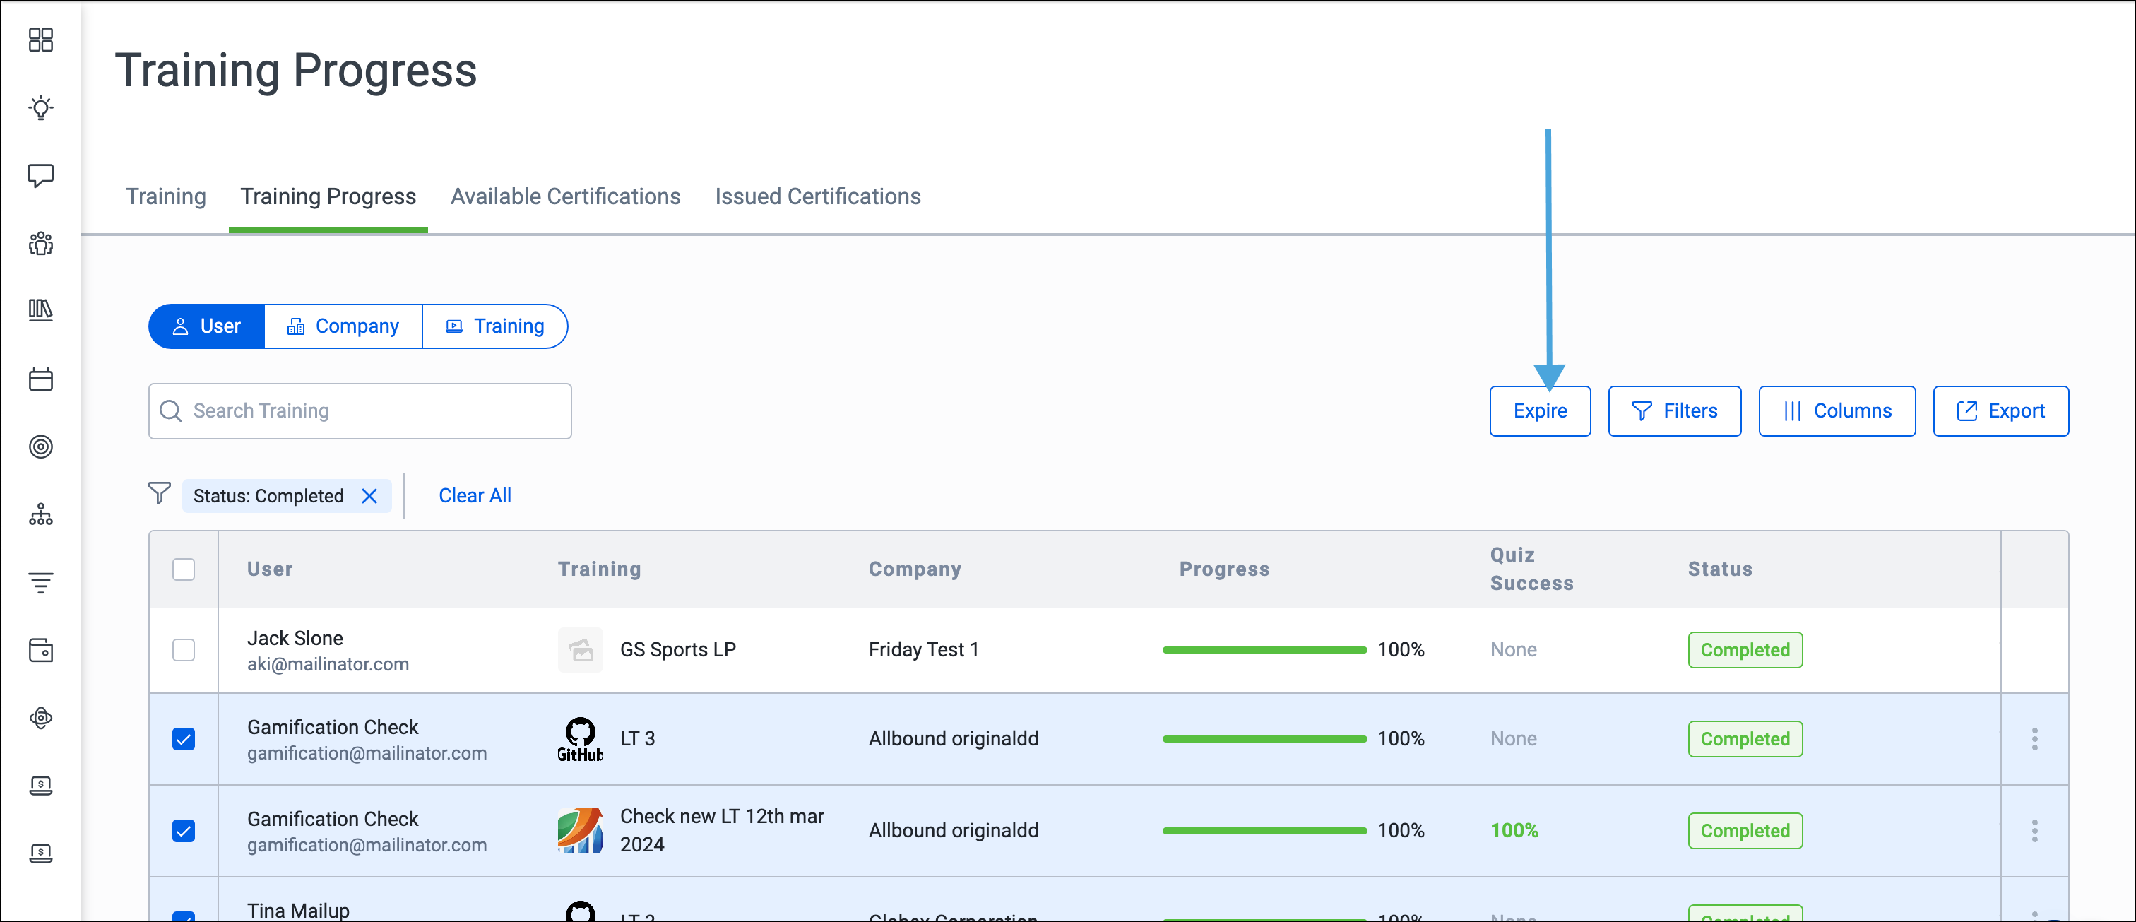Click the progress bar in LT 3 row
The height and width of the screenshot is (922, 2136).
1264,739
